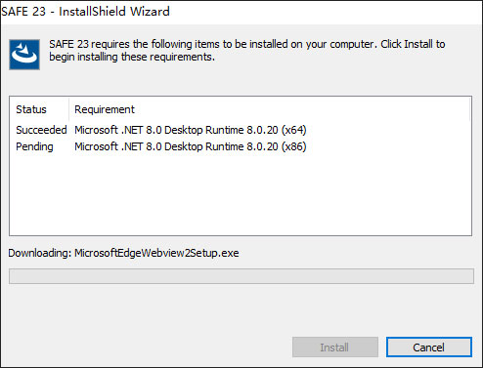This screenshot has height=368, width=483.
Task: Click the Pending status cell
Action: [34, 146]
